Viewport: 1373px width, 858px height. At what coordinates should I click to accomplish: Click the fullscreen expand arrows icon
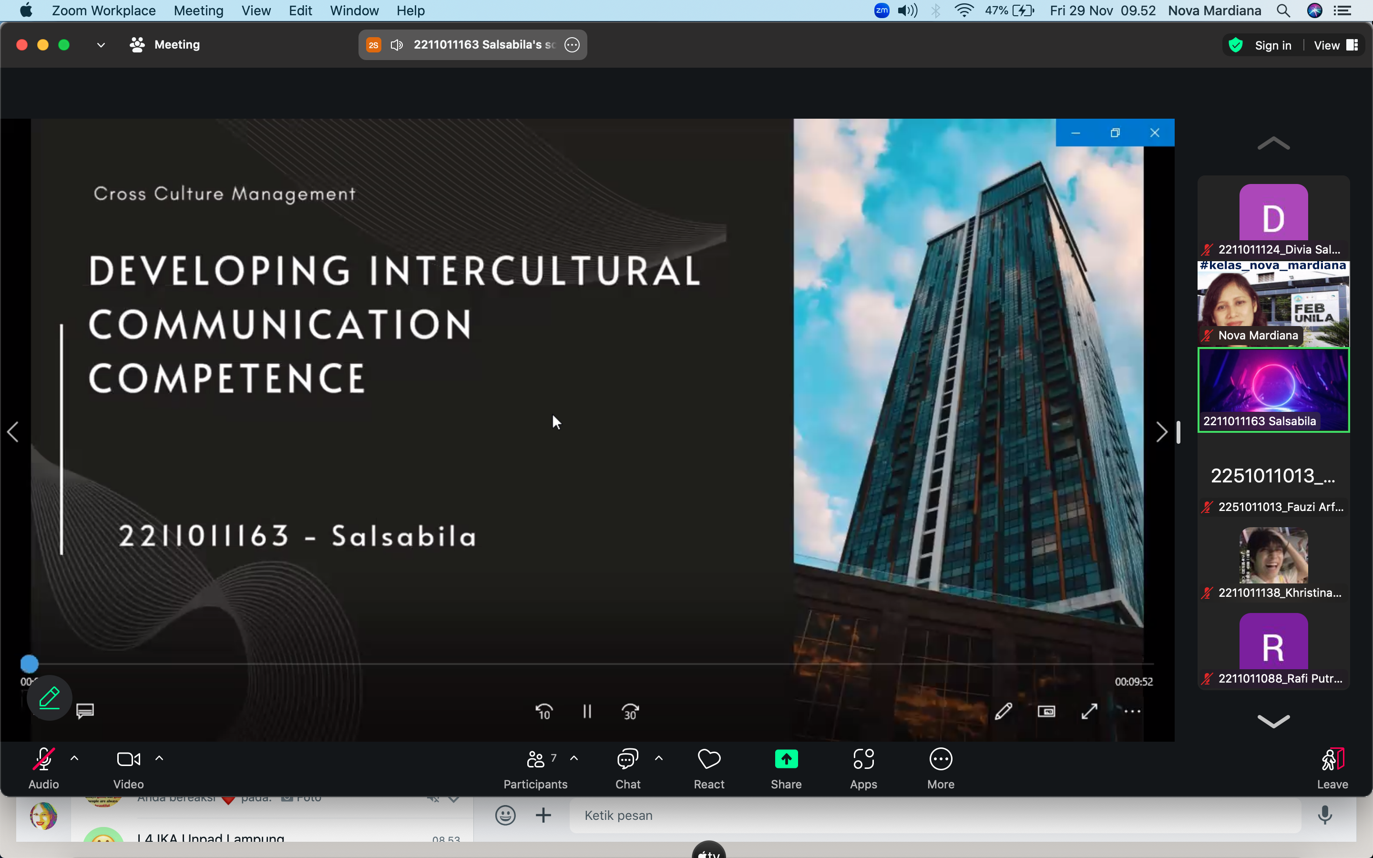pyautogui.click(x=1089, y=711)
